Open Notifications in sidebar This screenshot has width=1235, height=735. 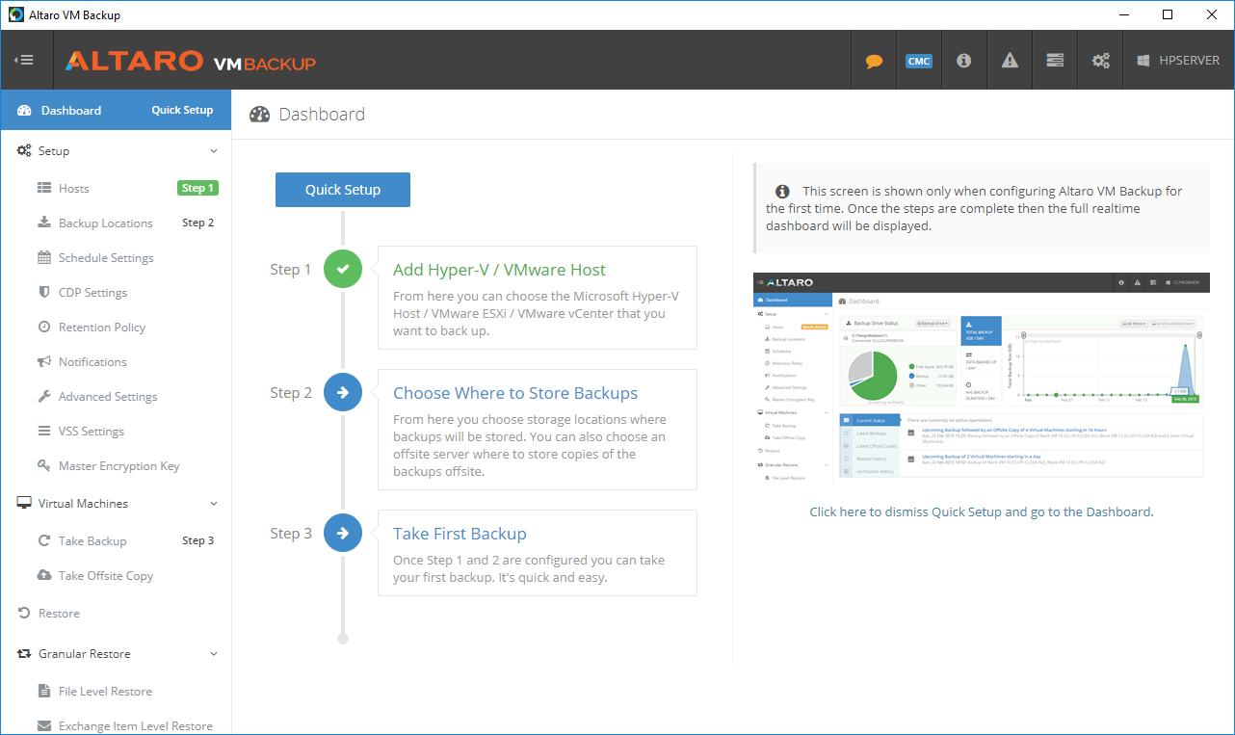[92, 362]
